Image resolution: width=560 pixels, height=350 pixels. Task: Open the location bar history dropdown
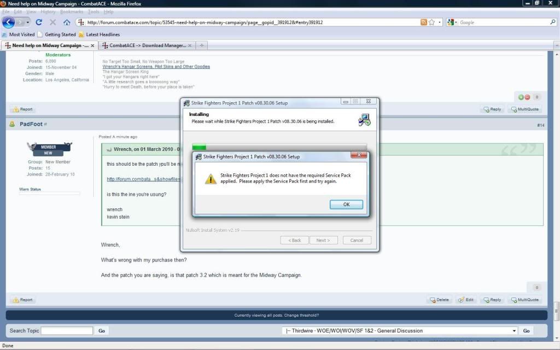[x=440, y=22]
